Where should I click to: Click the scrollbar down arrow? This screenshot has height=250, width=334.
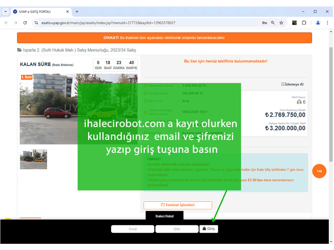(x=331, y=242)
